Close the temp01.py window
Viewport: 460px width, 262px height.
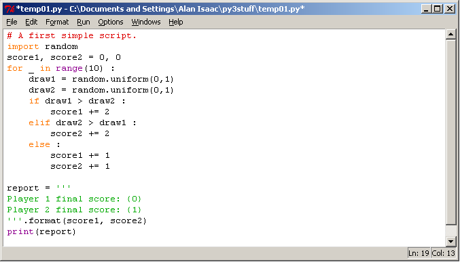449,9
